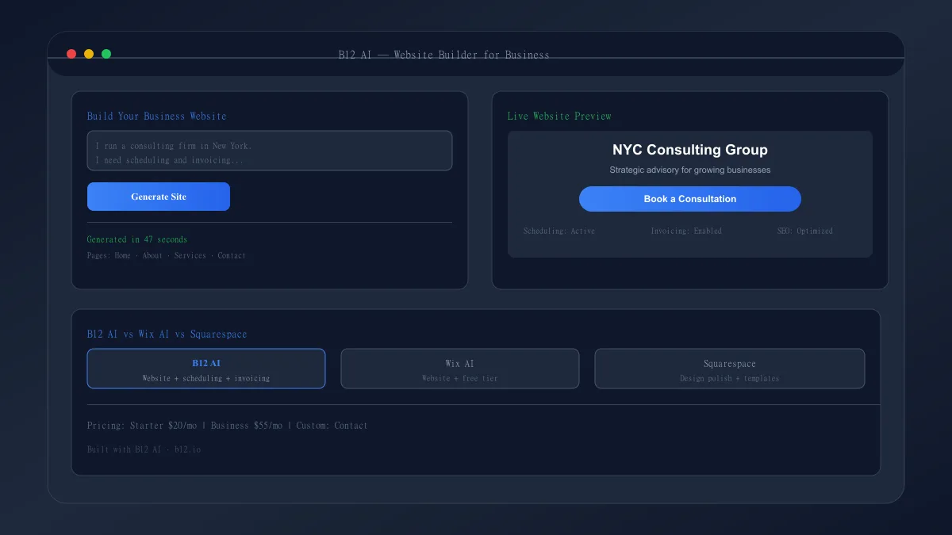Click the Book a Consultation button

click(x=690, y=199)
